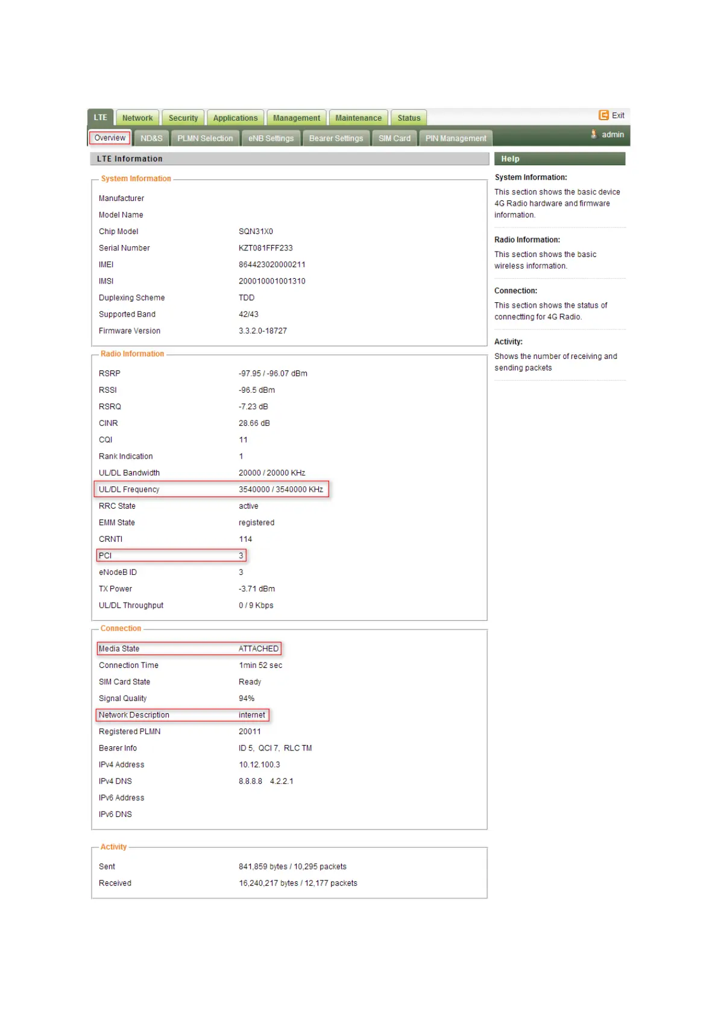Click RSSI value -96.5 dBm

pyautogui.click(x=257, y=390)
